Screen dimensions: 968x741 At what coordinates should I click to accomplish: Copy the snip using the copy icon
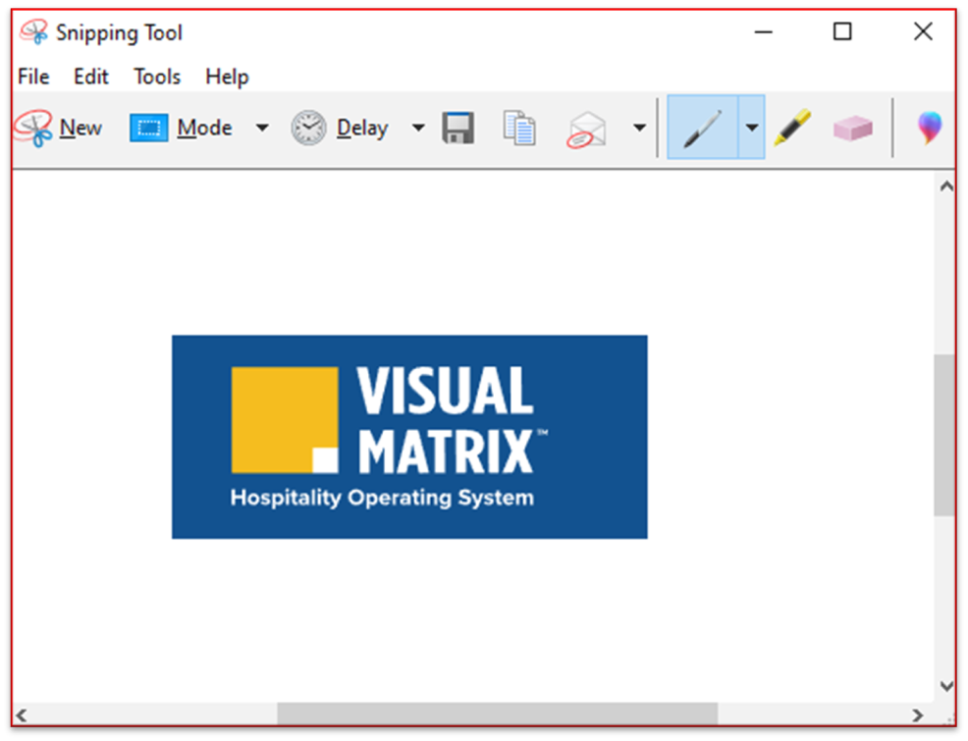[x=519, y=128]
